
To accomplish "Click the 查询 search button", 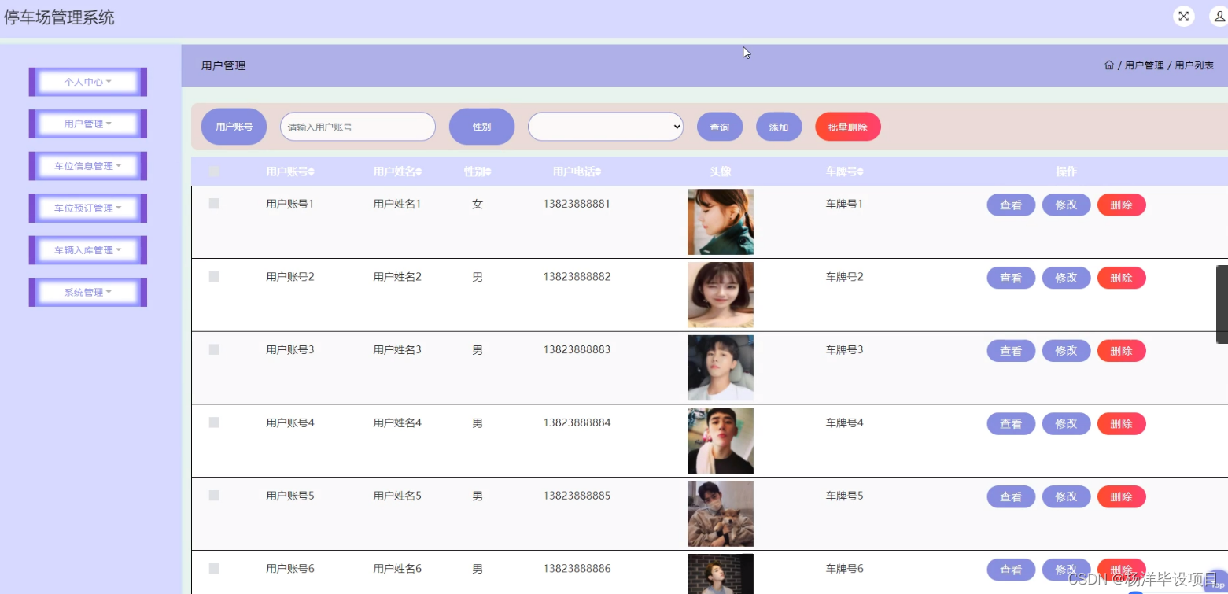I will (x=719, y=126).
